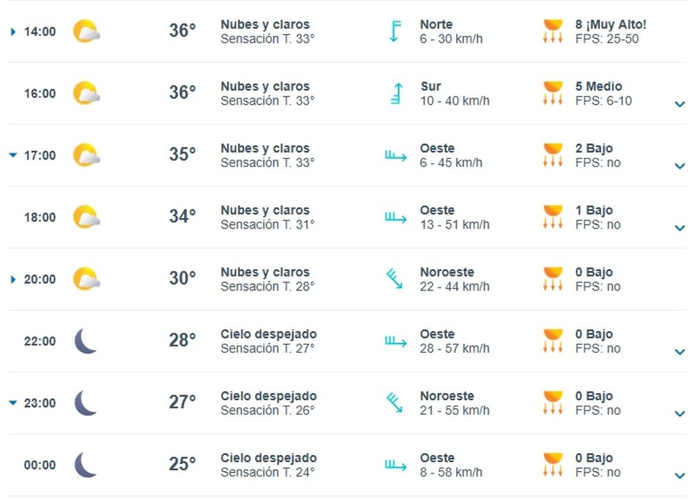The height and width of the screenshot is (499, 697).
Task: Click the moon icon for 00:00
Action: [x=86, y=465]
